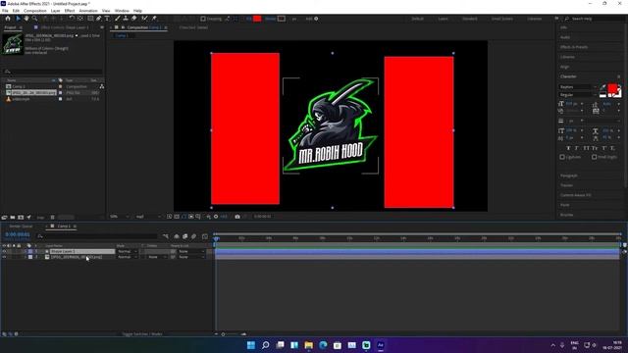This screenshot has height=353, width=628.
Task: Open the Effect menu
Action: (x=70, y=11)
